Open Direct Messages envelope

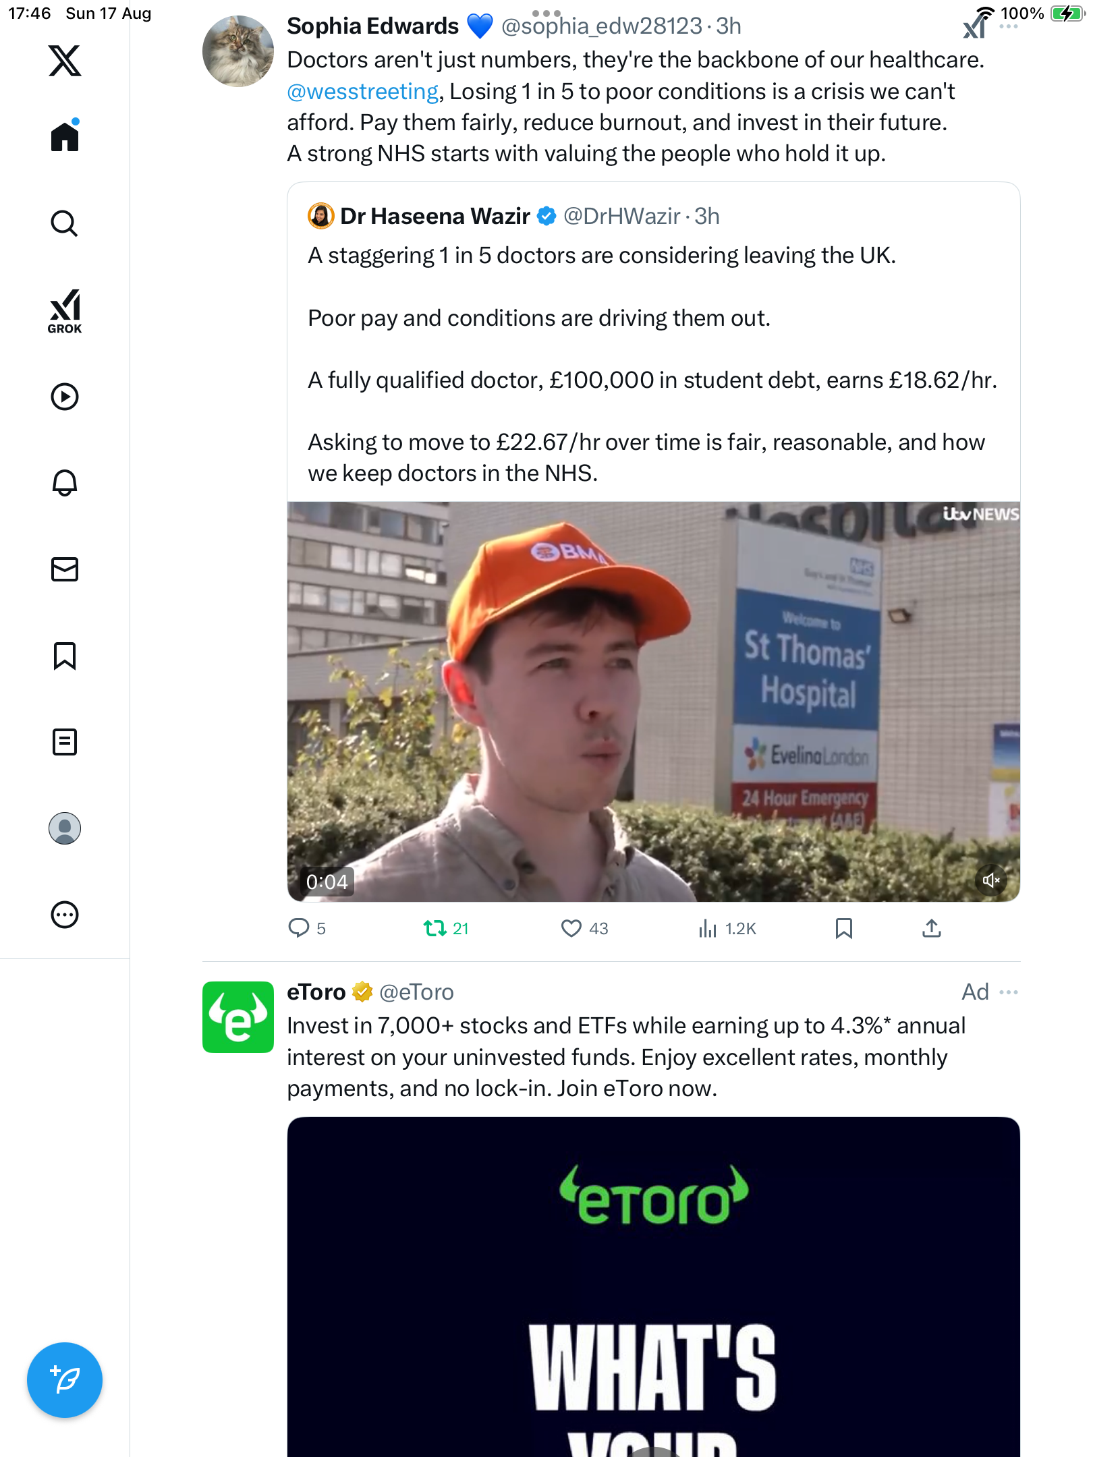pyautogui.click(x=65, y=569)
